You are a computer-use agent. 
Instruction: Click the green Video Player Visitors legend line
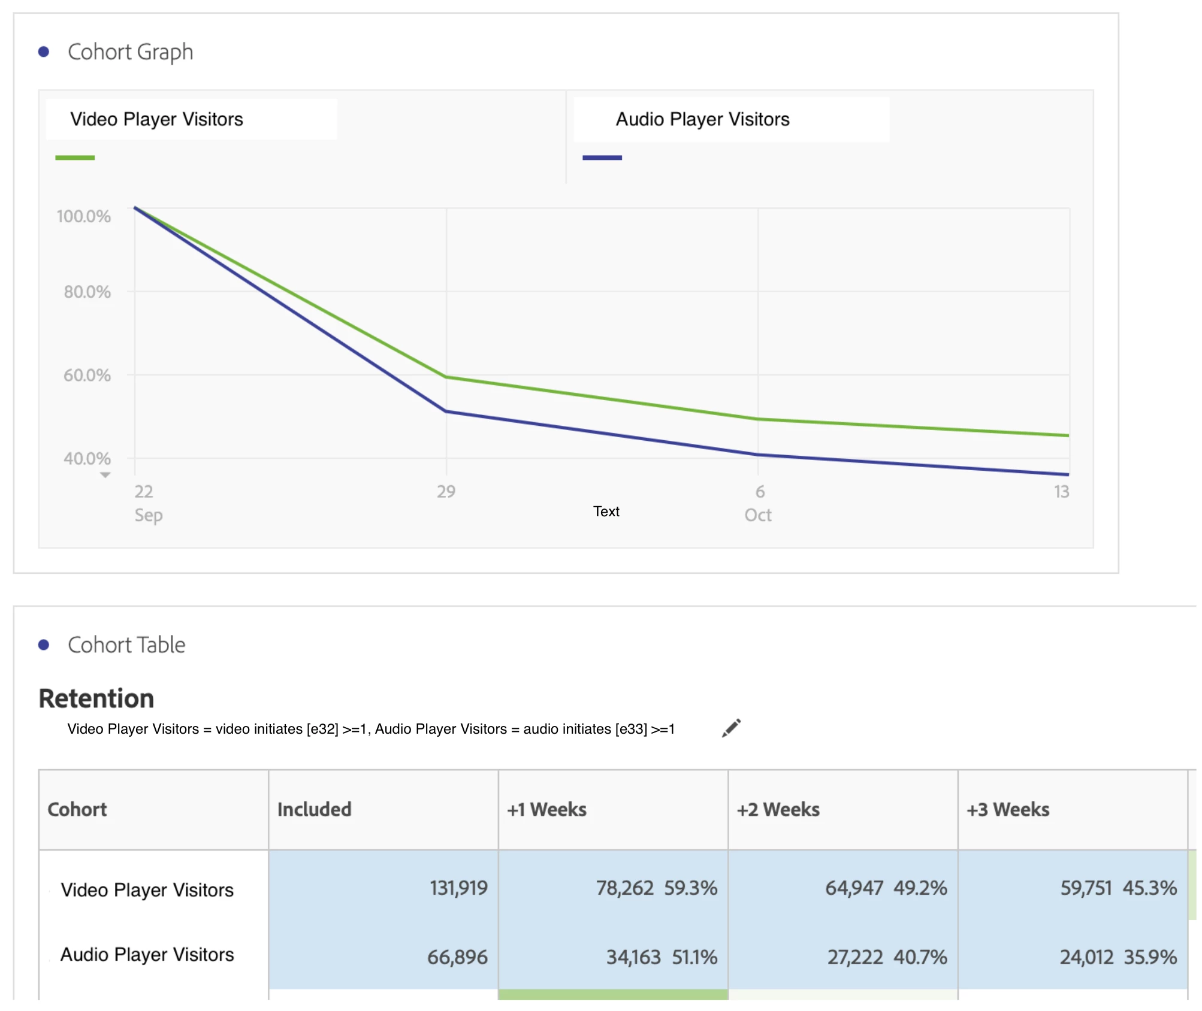(x=75, y=158)
